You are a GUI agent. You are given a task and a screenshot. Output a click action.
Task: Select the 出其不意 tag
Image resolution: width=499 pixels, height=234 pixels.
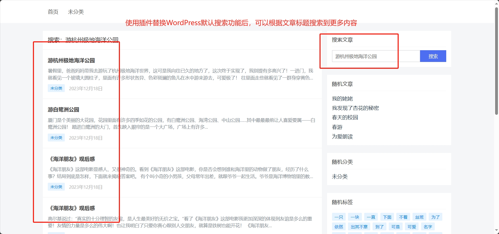359,227
